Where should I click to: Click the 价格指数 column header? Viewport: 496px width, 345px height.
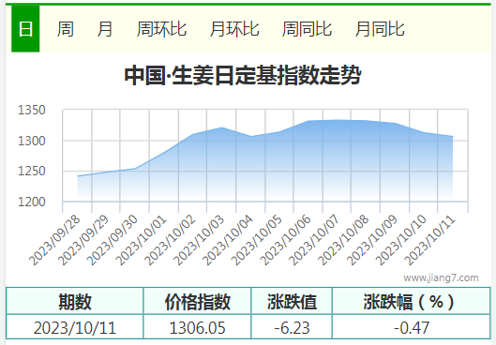pos(198,301)
